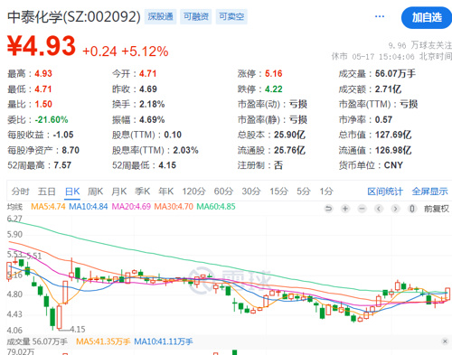Image resolution: width=452 pixels, height=355 pixels.
Task: Click the 可融资 tag
Action: click(x=196, y=16)
